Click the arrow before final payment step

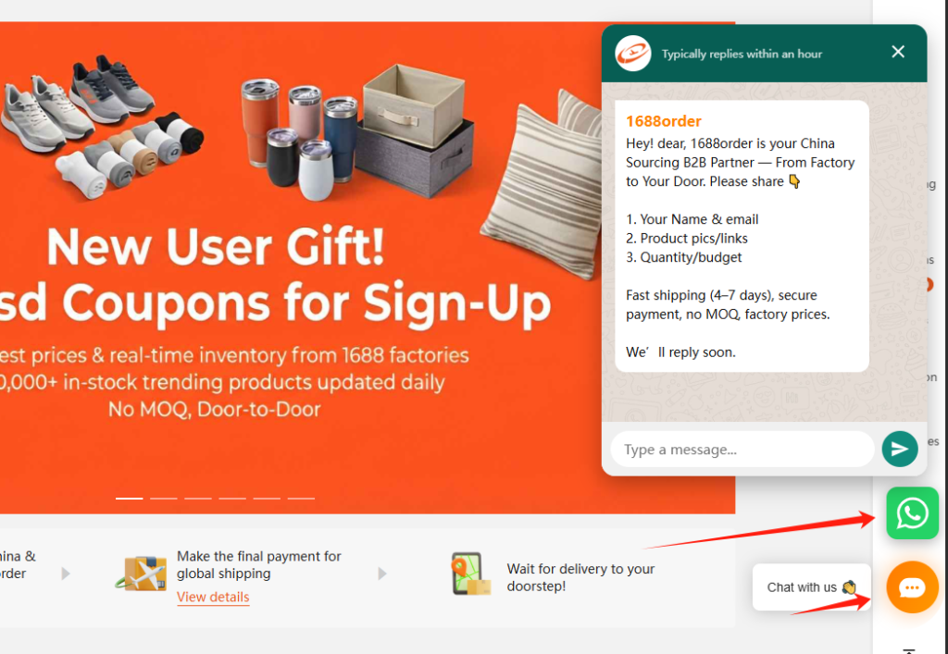point(66,574)
